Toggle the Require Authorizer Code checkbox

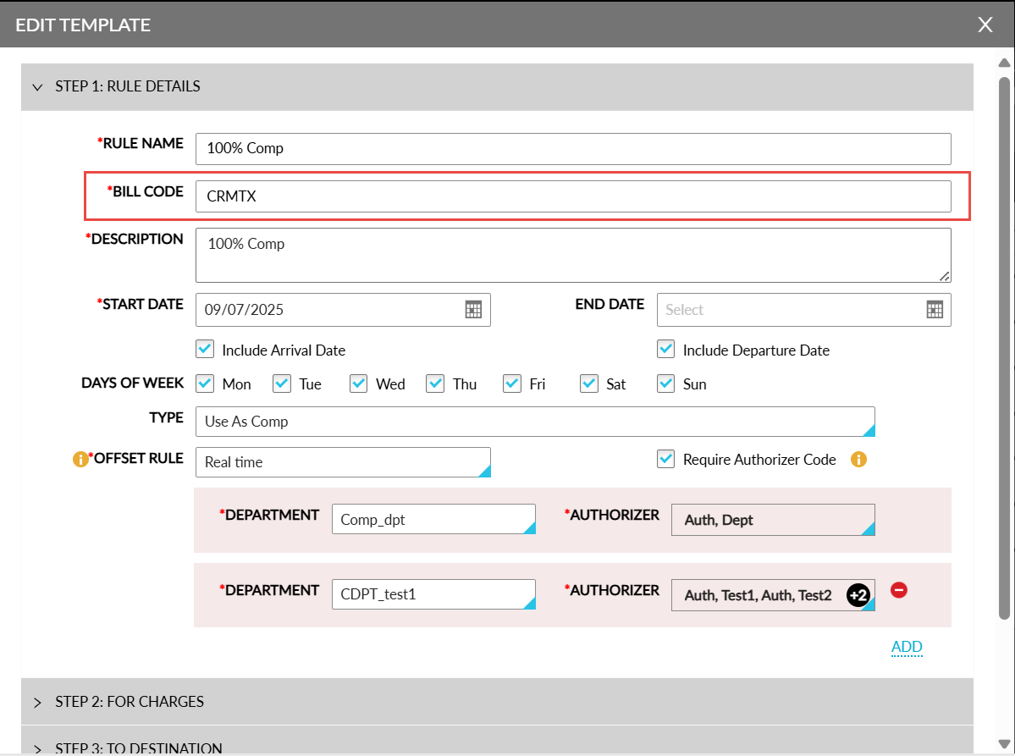click(x=665, y=459)
